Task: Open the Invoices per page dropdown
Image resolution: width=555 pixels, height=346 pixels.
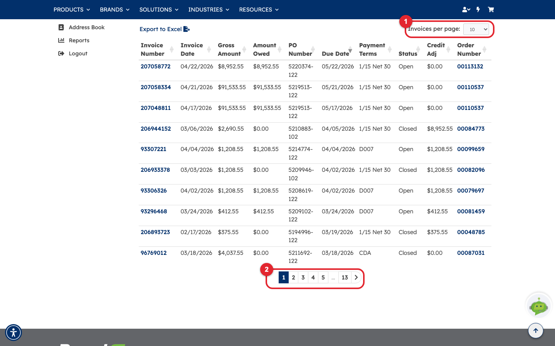Action: [476, 29]
